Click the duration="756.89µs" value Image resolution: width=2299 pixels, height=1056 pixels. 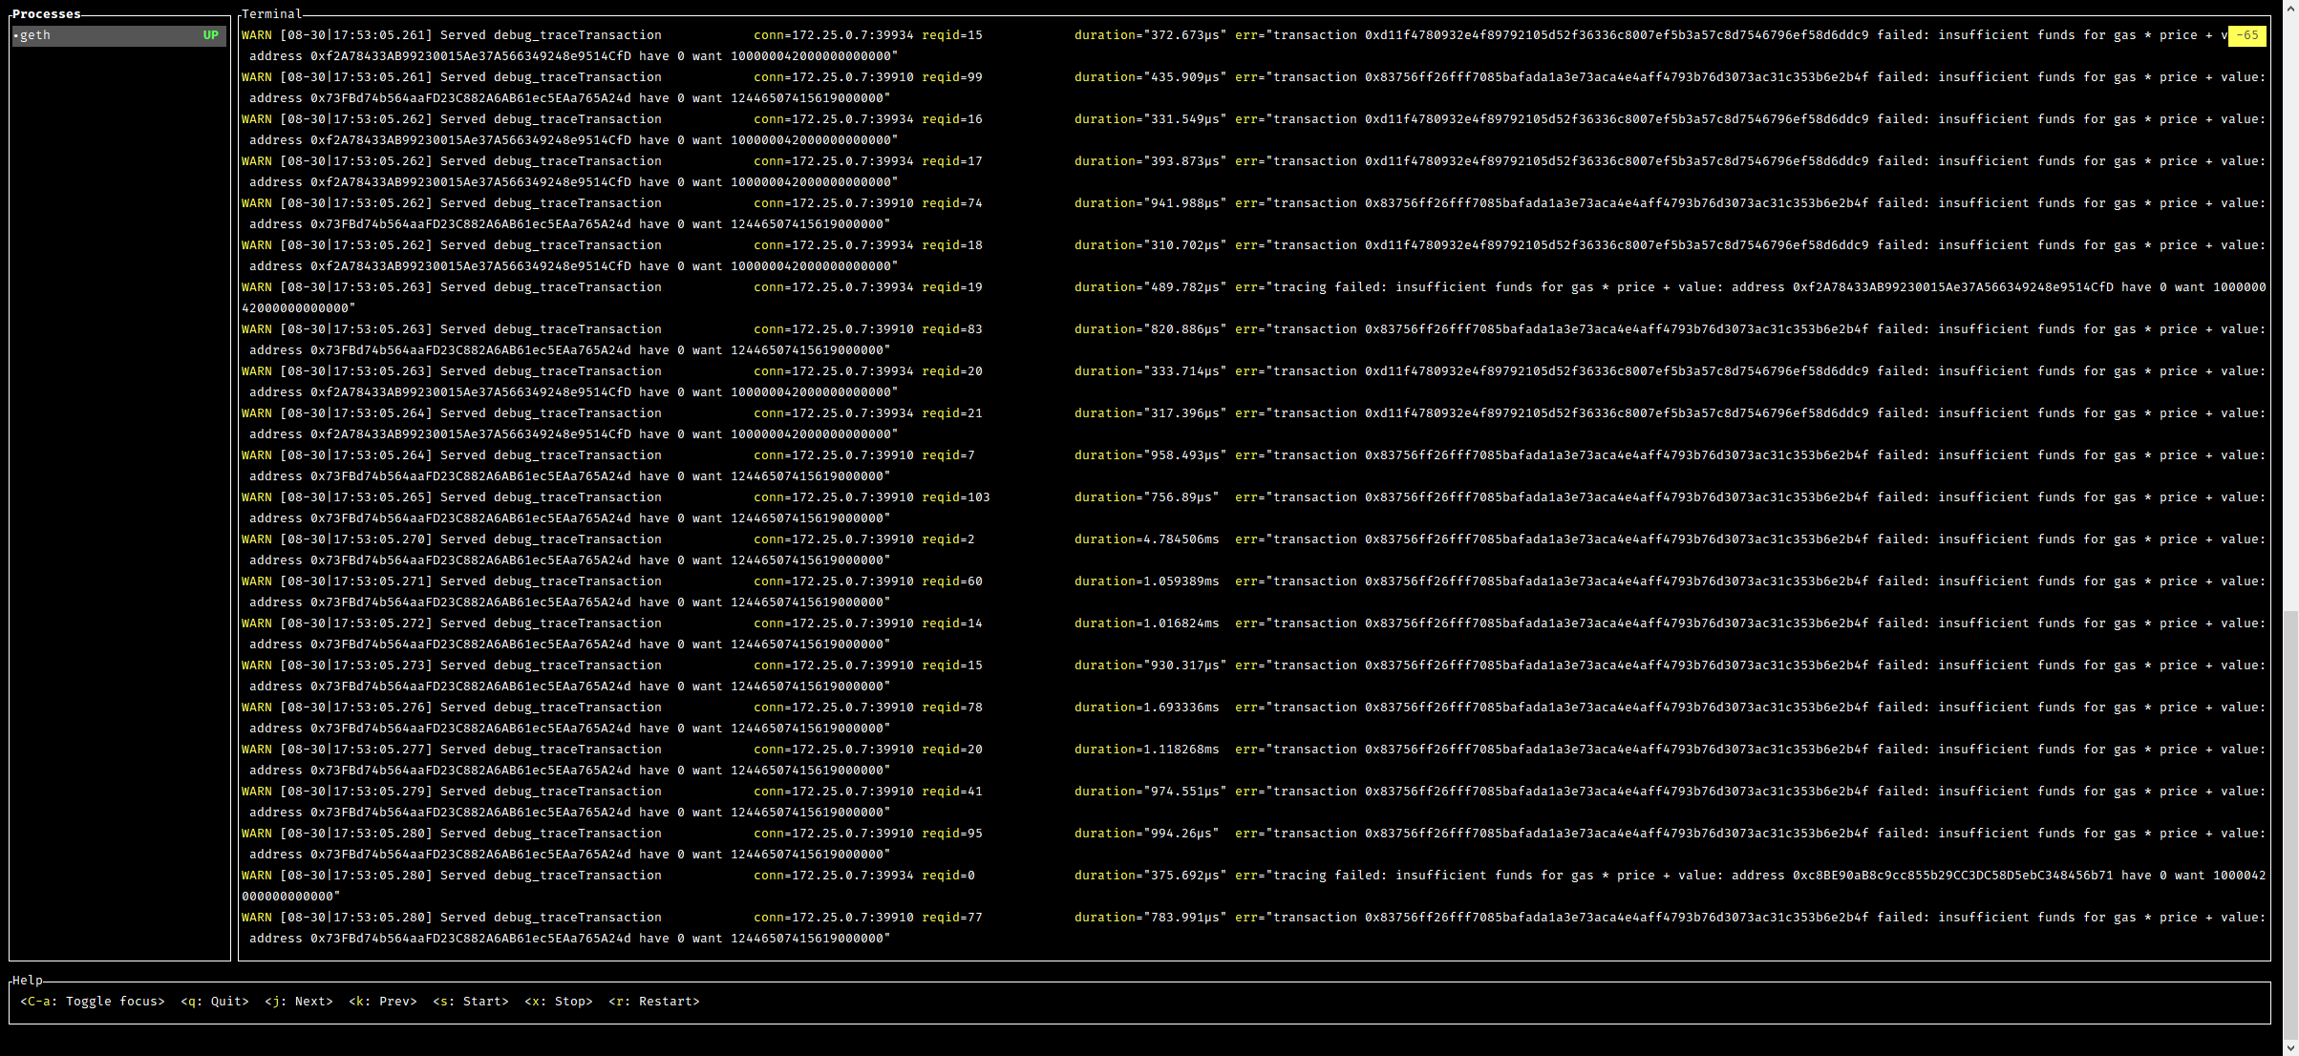[x=1147, y=497]
